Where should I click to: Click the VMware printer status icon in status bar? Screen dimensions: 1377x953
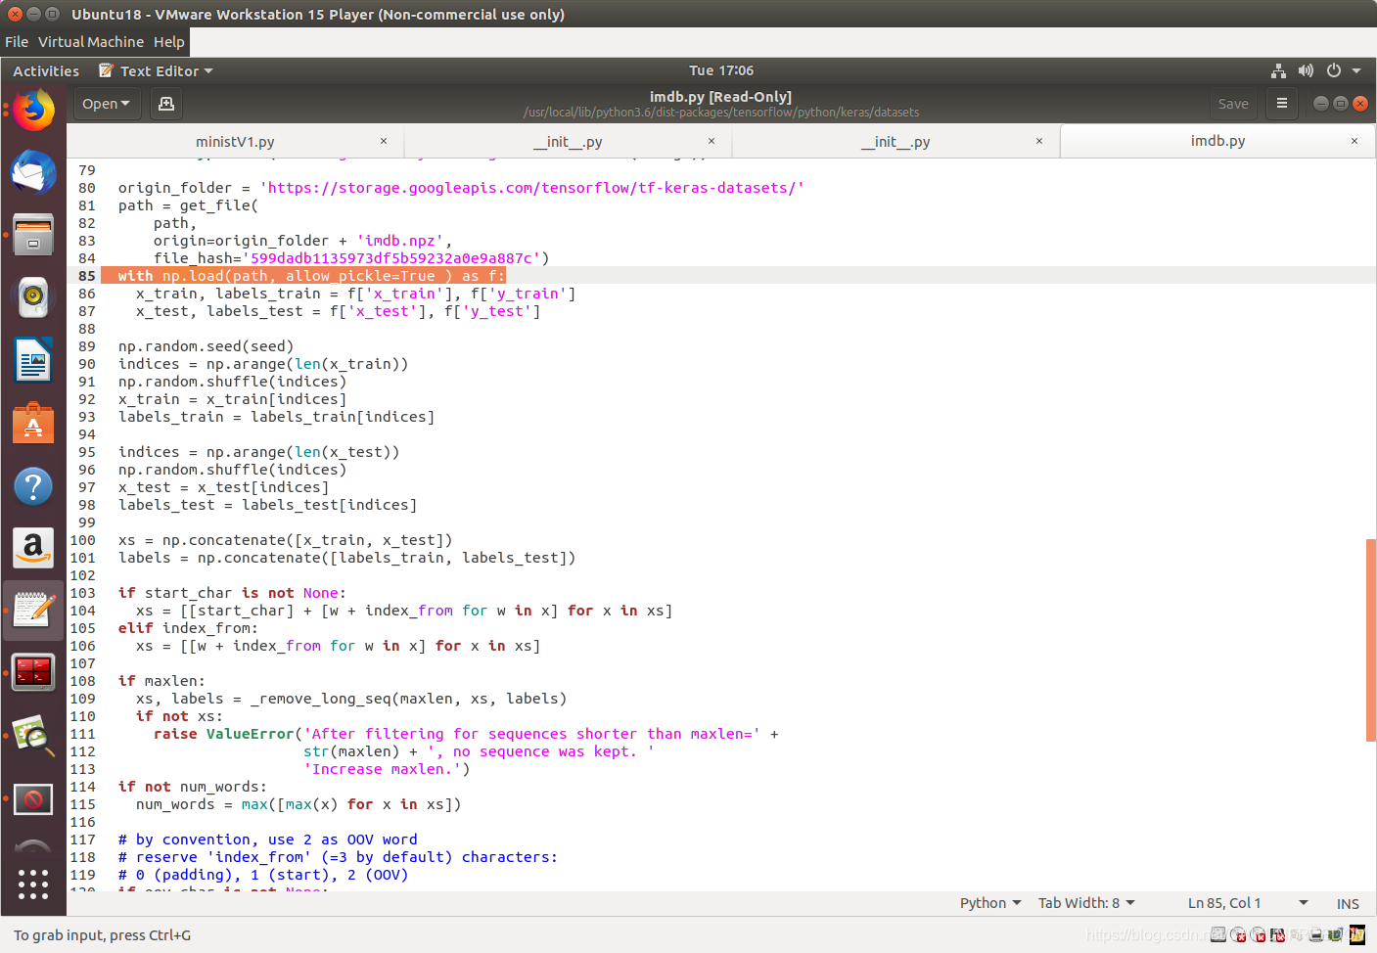(1316, 935)
